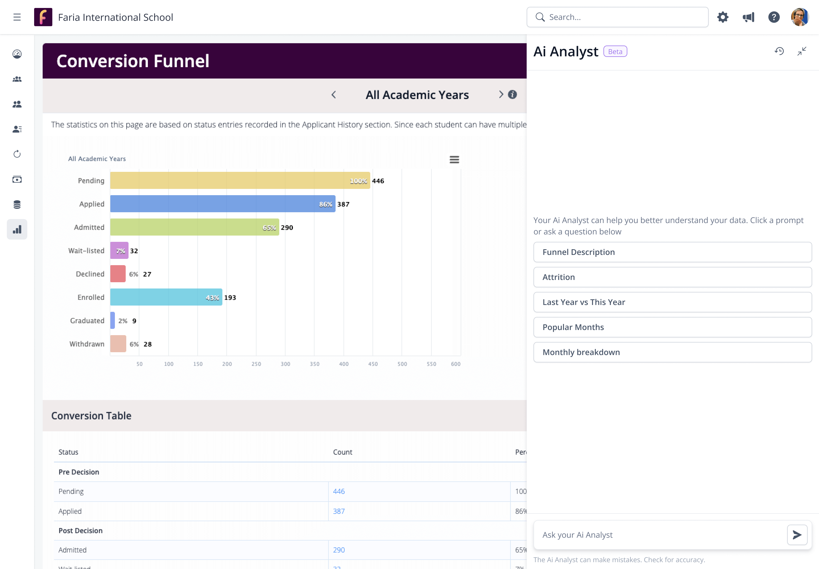Open the announcements megaphone icon

(x=748, y=17)
